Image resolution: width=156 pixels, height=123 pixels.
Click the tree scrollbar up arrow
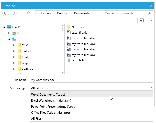(63, 25)
